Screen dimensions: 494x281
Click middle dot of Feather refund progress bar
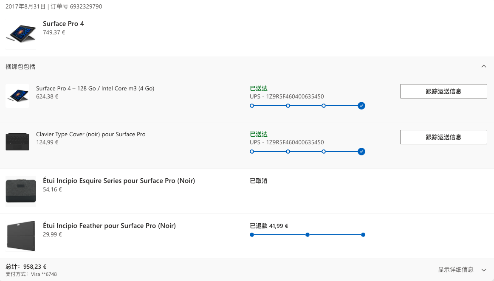click(x=308, y=235)
